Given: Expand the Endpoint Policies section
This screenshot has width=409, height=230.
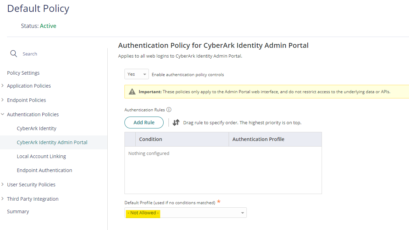Looking at the screenshot, I should [x=3, y=100].
